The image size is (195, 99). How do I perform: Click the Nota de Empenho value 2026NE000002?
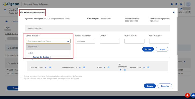tap(131, 21)
